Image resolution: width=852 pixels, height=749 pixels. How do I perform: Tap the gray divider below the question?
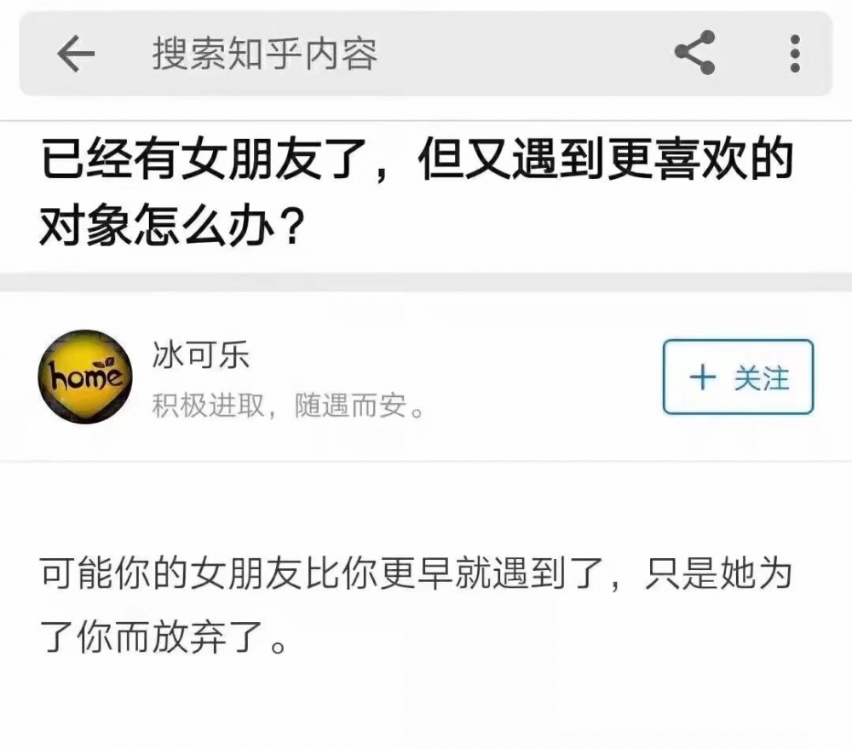tap(426, 282)
